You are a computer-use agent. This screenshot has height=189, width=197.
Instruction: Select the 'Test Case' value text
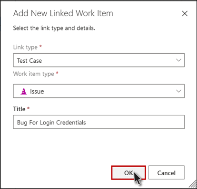pyautogui.click(x=30, y=61)
